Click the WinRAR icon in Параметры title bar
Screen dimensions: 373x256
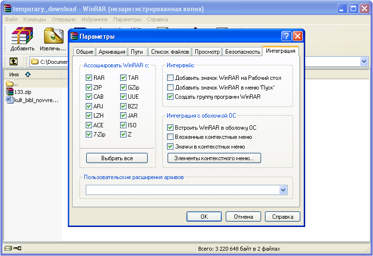[74, 36]
